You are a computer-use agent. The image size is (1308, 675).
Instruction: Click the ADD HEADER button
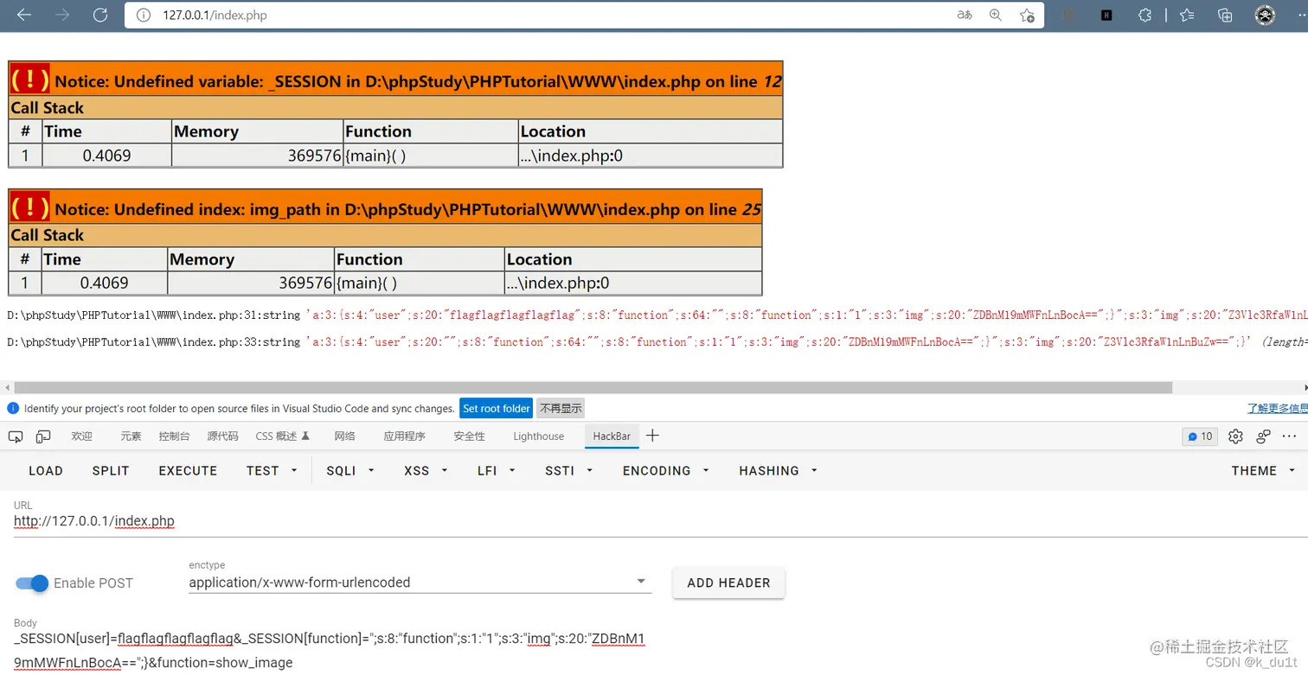tap(728, 583)
